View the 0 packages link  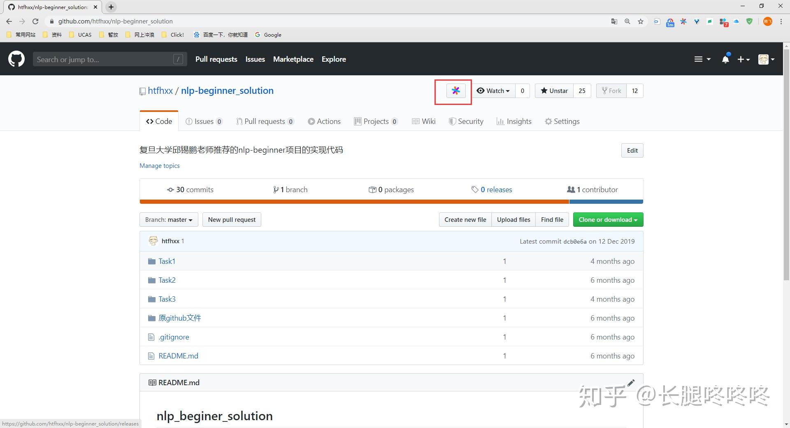391,189
